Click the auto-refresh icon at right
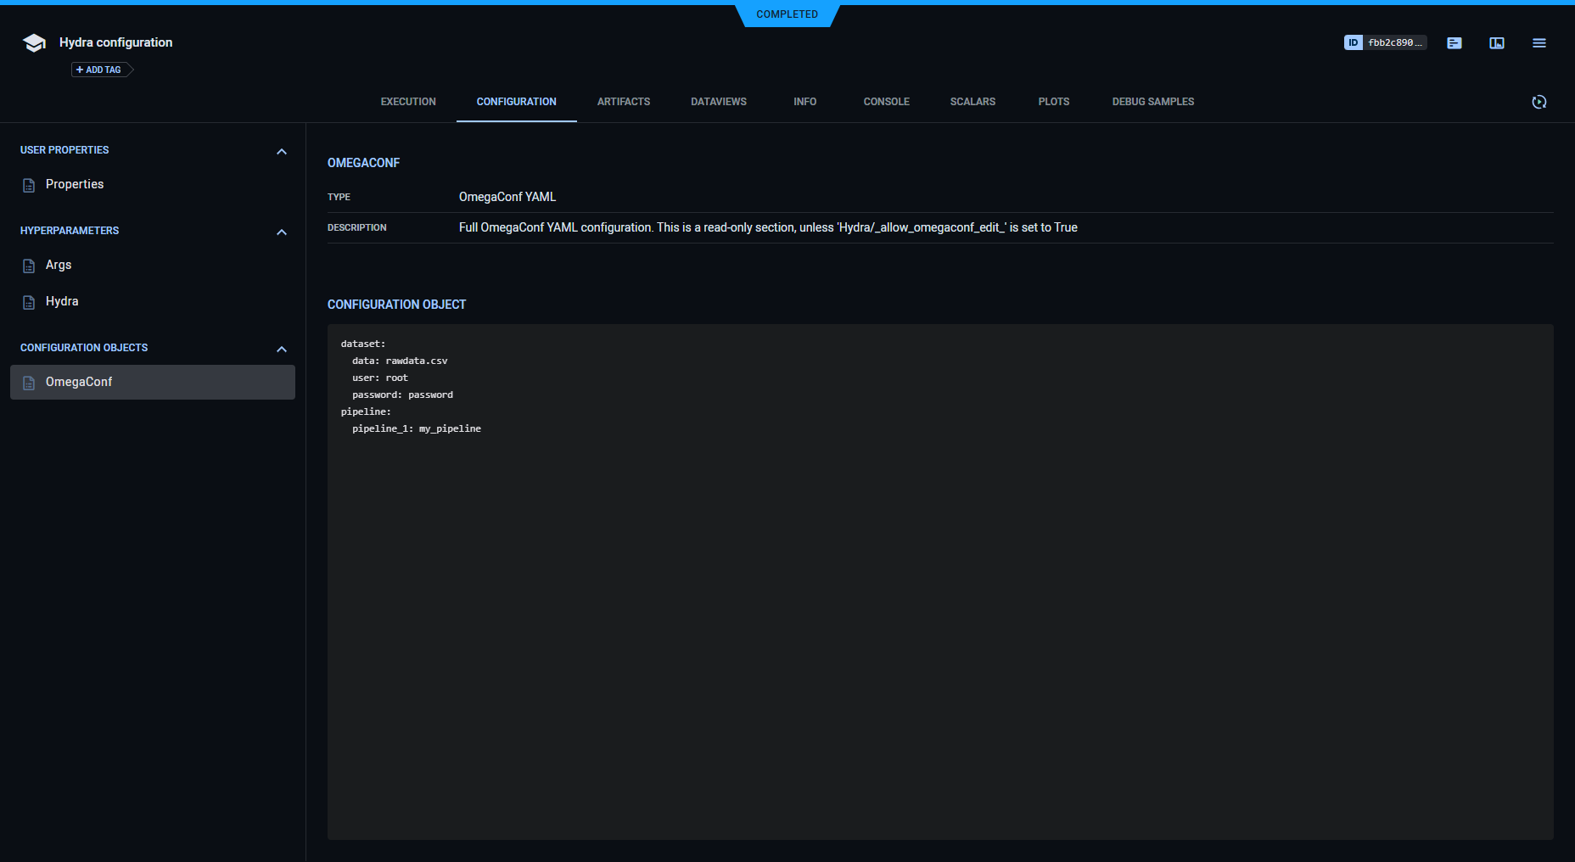1575x862 pixels. 1539,102
